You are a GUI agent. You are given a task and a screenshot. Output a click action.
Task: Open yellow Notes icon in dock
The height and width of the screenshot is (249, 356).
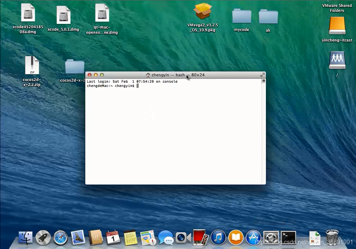[131, 238]
